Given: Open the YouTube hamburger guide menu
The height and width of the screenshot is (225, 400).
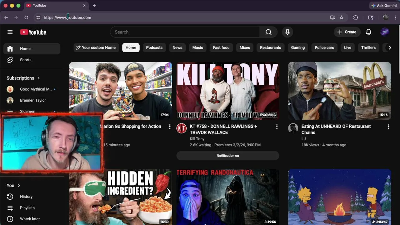Looking at the screenshot, I should (10, 32).
